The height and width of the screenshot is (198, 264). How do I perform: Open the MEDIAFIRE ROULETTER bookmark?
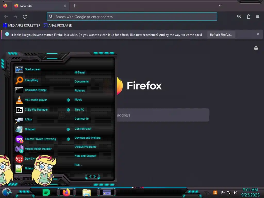coord(22,26)
